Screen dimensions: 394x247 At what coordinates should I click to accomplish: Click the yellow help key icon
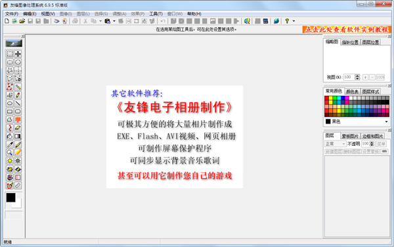tap(287, 21)
